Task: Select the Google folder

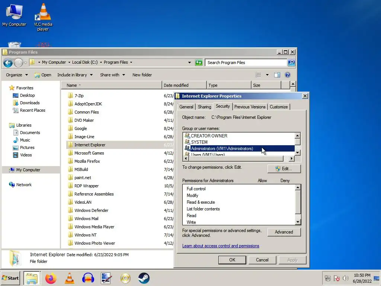Action: pos(80,128)
